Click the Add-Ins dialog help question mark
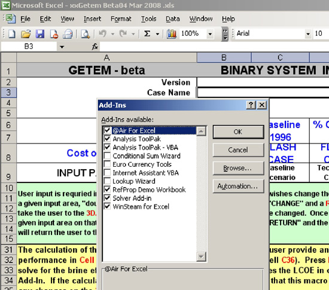Screen dimensions: 329x290 (x=251, y=105)
